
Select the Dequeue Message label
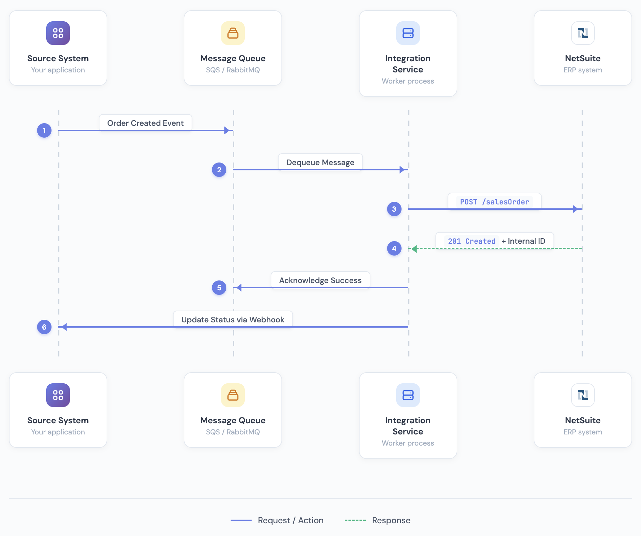[320, 162]
